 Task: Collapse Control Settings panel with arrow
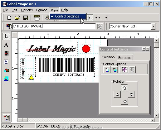(x=144, y=49)
